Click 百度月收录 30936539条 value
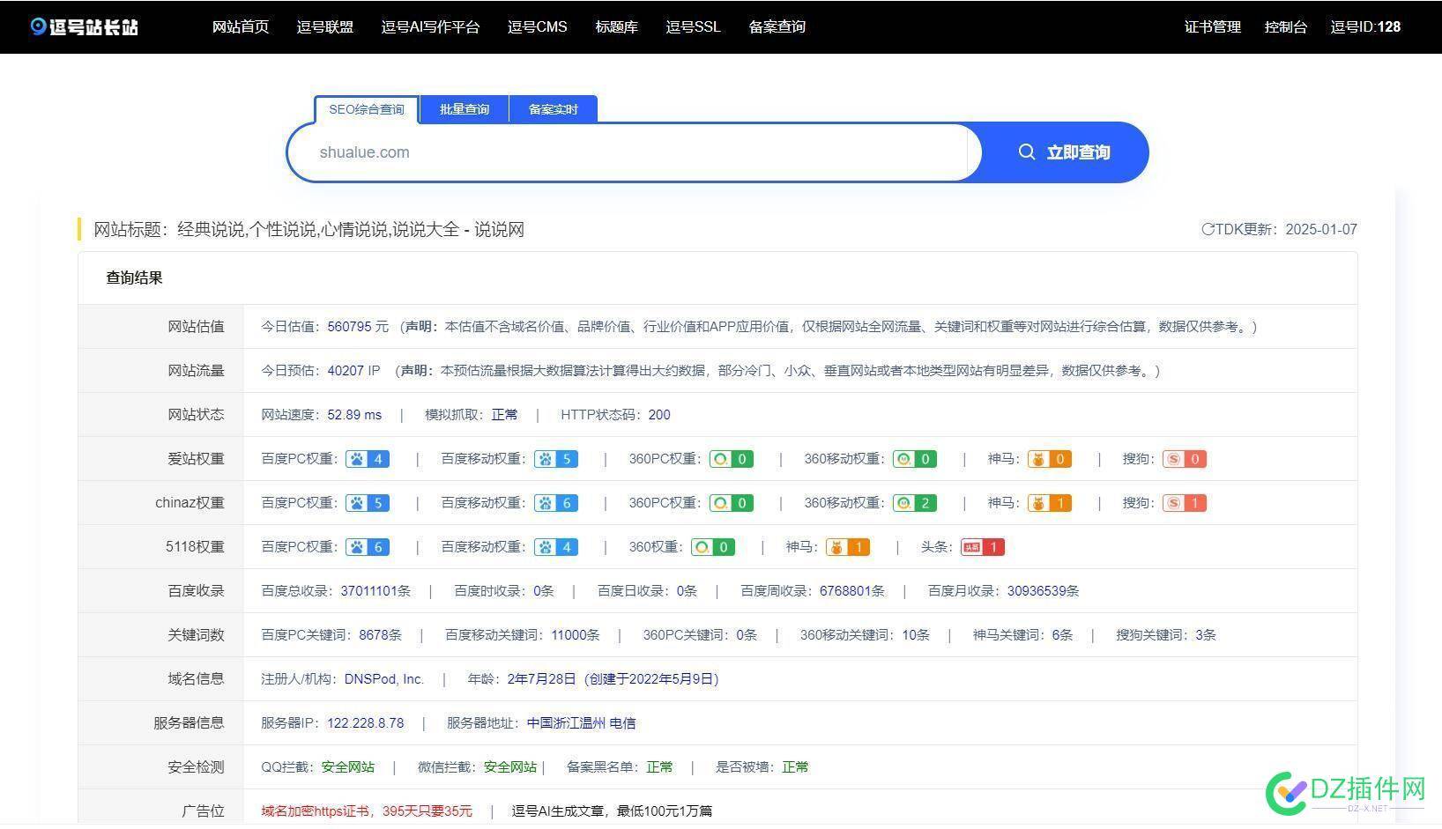1442x829 pixels. tap(1043, 591)
